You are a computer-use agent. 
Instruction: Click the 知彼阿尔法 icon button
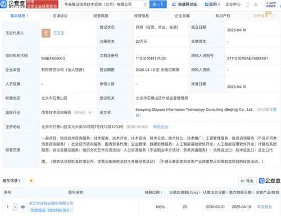click(x=184, y=4)
